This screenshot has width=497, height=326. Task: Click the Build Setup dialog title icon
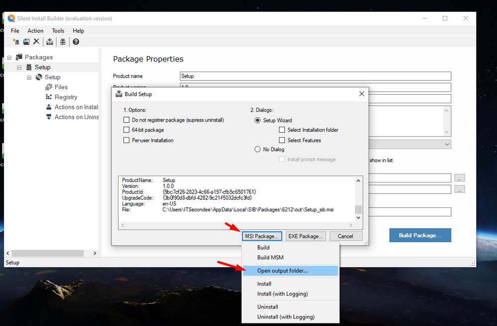[x=119, y=94]
